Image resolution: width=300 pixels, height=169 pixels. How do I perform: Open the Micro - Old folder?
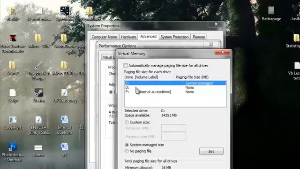pos(38,38)
